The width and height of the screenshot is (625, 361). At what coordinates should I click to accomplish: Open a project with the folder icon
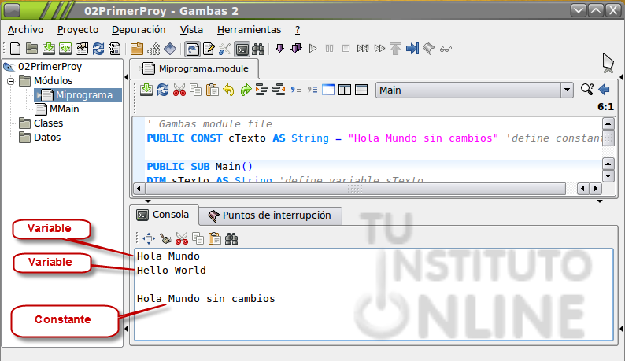tap(32, 49)
